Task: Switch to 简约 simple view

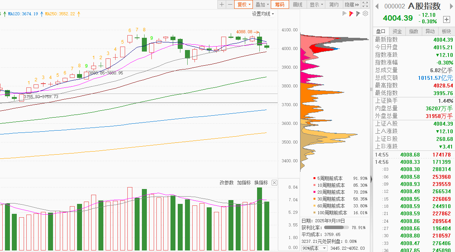Action: pos(334,4)
